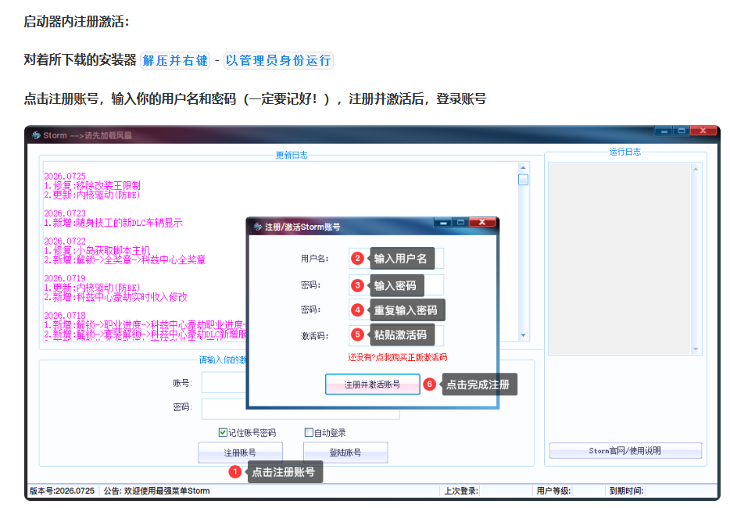Focus the 激活码 input field

click(x=396, y=335)
